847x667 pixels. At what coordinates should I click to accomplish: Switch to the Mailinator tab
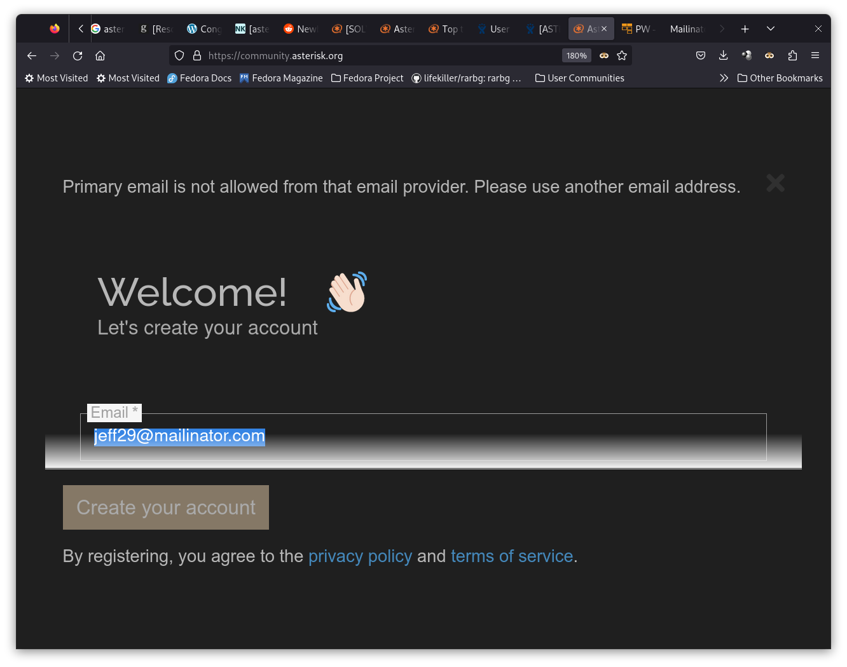688,29
